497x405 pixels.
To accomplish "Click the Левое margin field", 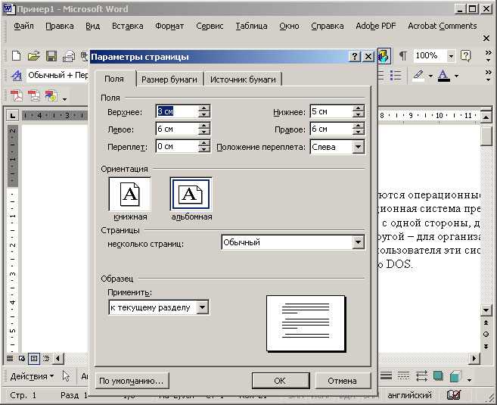I will coord(178,129).
